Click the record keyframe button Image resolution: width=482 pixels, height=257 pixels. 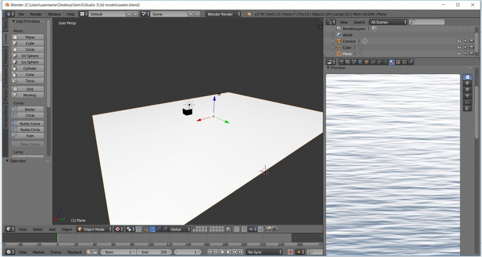point(290,252)
